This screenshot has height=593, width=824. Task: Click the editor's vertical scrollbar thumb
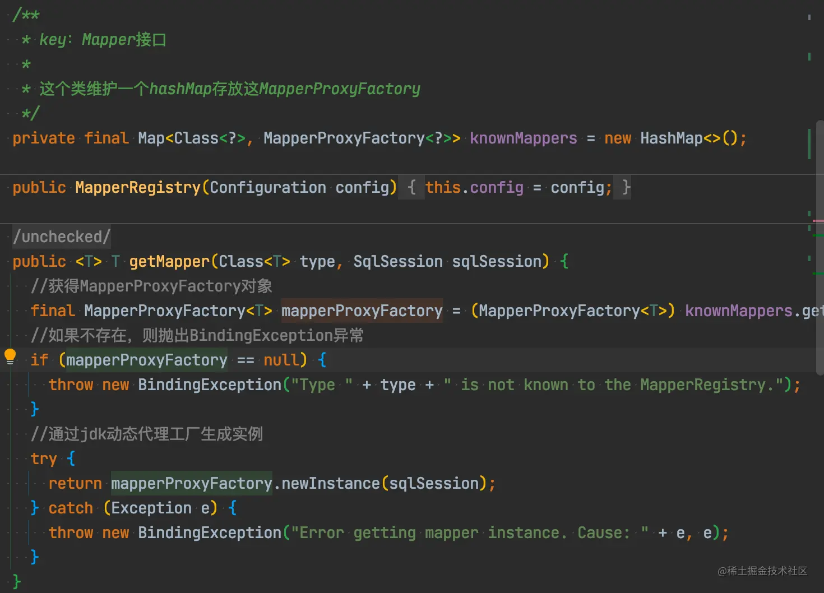[x=820, y=247]
